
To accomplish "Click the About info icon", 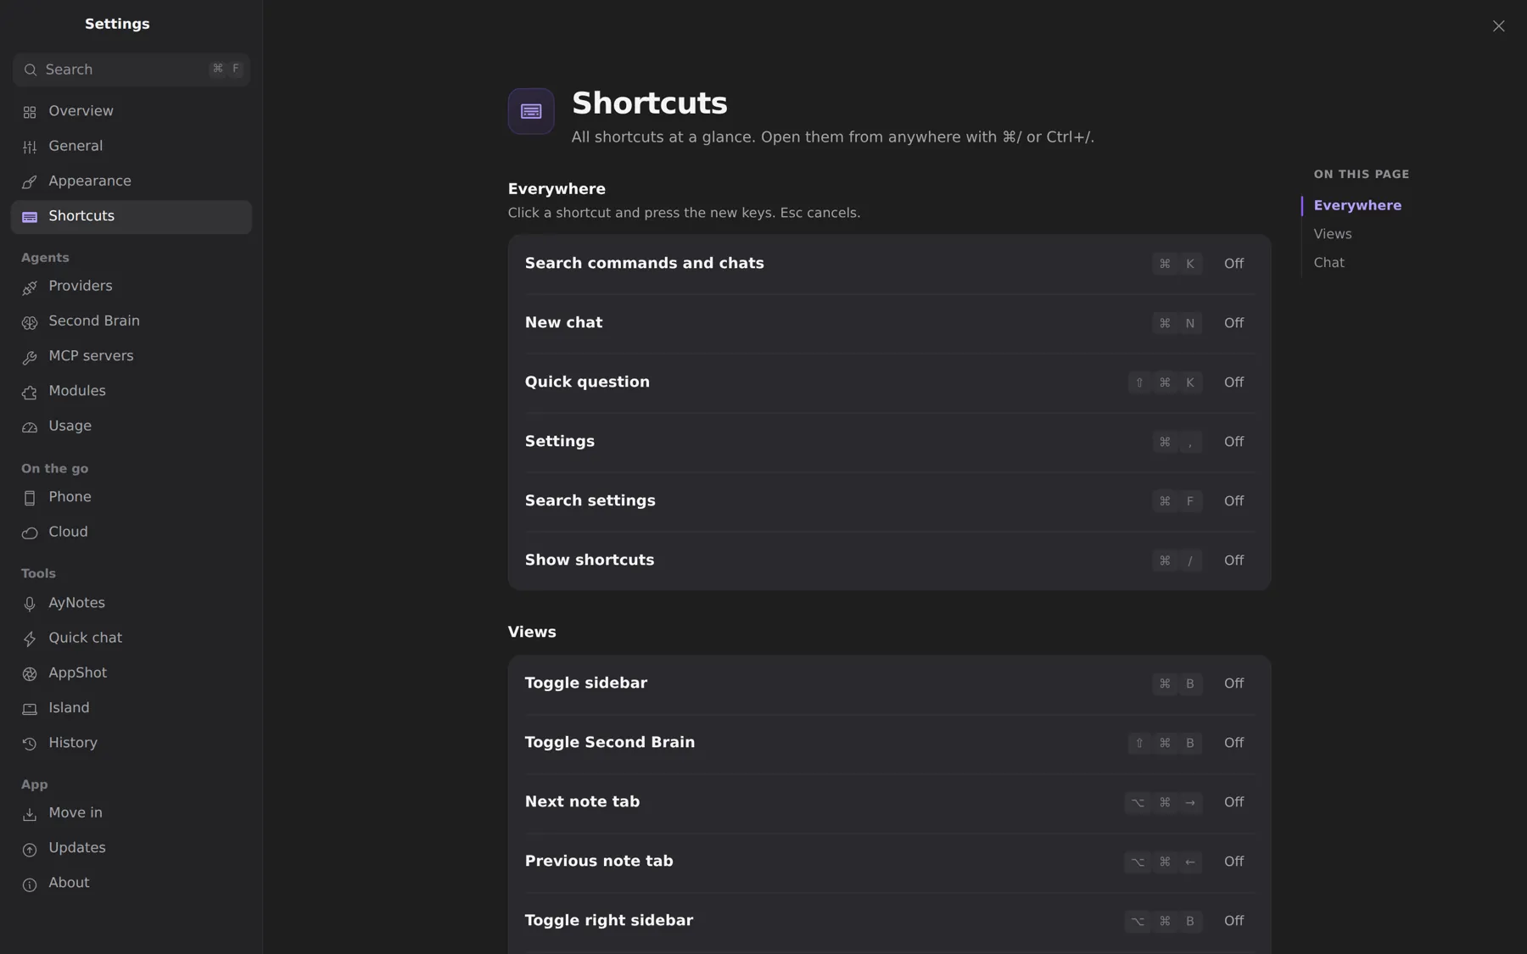I will 30,884.
